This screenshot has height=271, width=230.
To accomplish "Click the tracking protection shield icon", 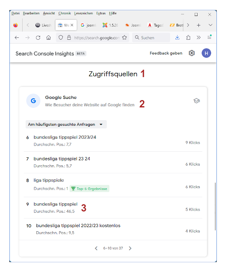I will tap(61, 37).
